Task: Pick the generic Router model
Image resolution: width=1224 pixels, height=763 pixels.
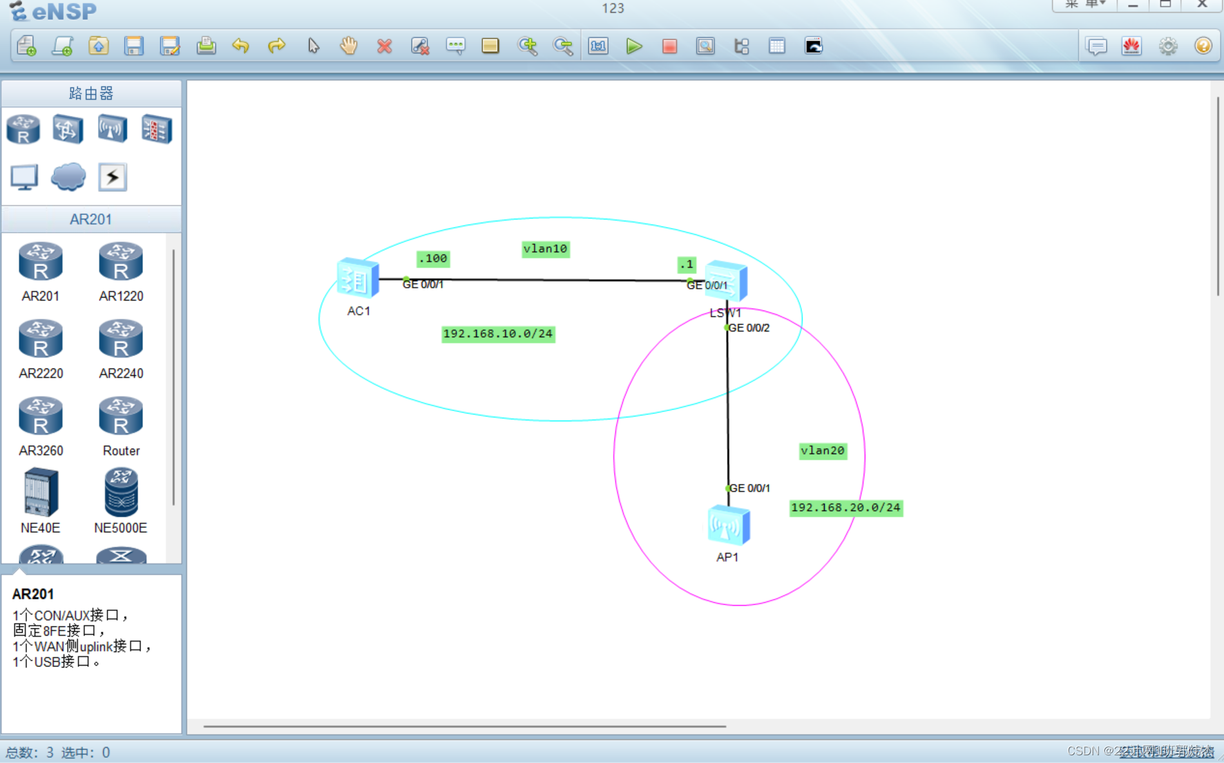Action: pyautogui.click(x=120, y=426)
